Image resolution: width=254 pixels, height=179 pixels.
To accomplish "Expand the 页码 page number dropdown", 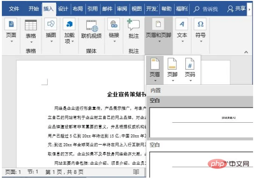I will [x=190, y=70].
